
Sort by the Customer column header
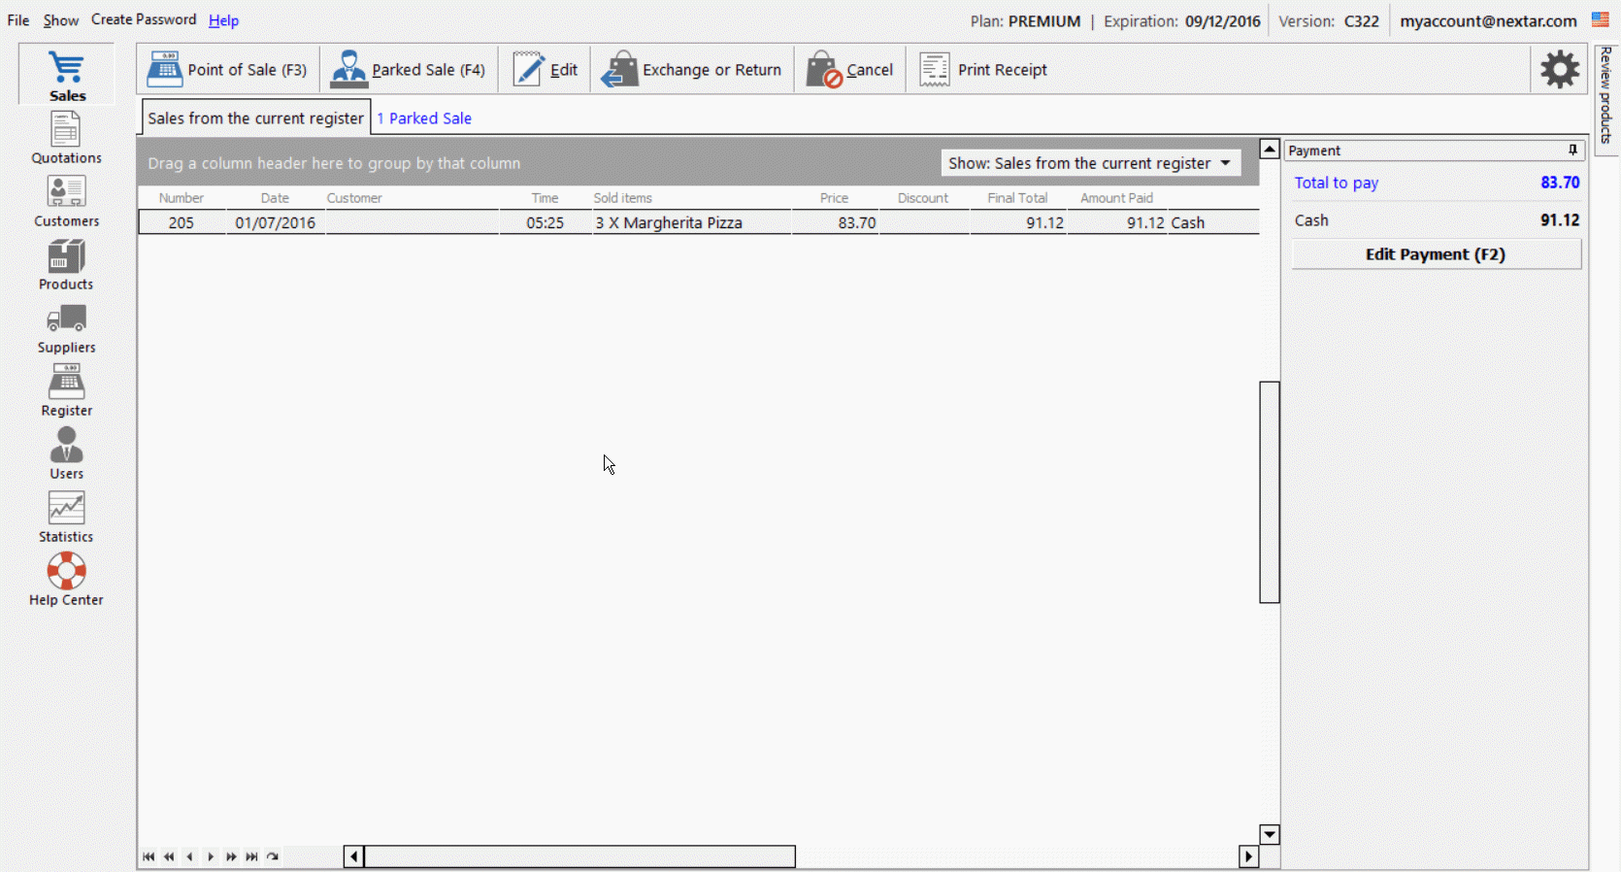point(412,198)
